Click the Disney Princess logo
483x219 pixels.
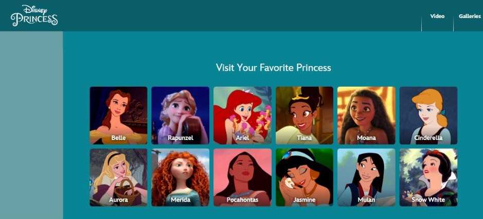point(34,15)
